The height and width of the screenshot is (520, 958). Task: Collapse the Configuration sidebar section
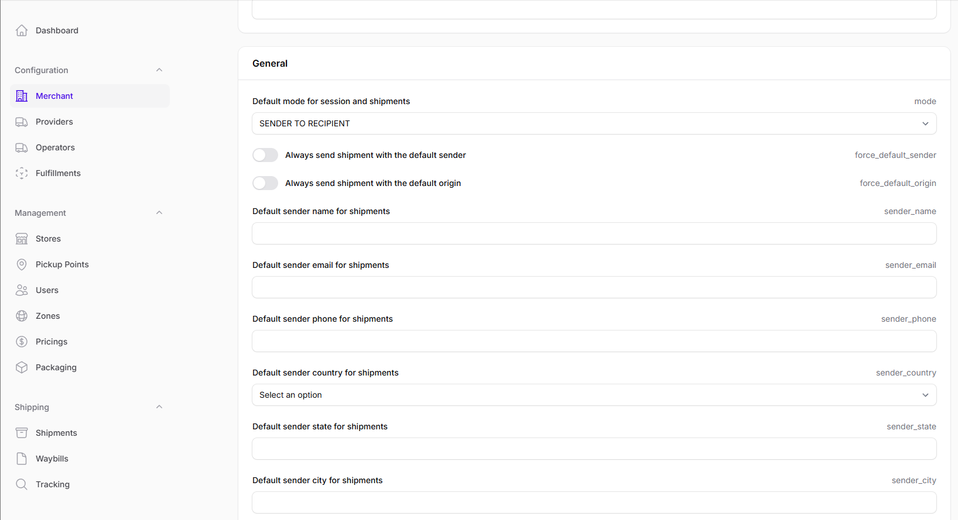(x=159, y=70)
